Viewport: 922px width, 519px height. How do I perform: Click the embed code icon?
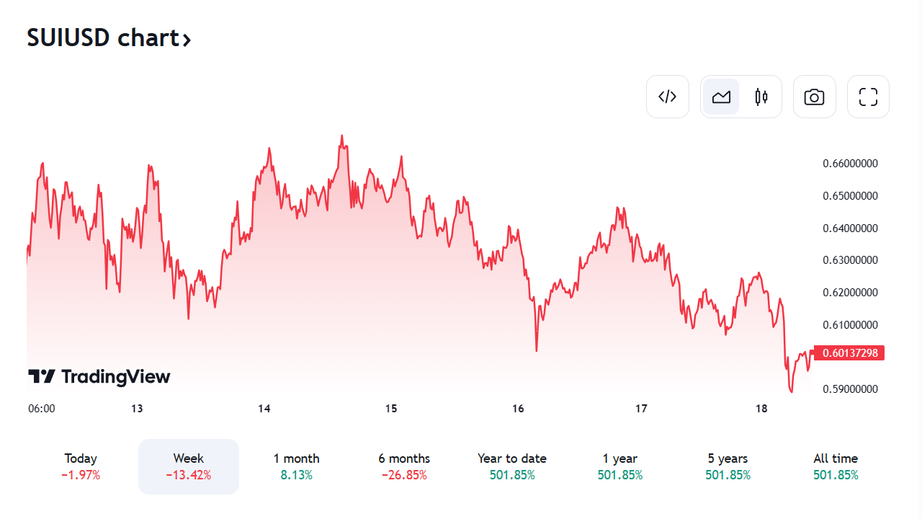click(668, 97)
